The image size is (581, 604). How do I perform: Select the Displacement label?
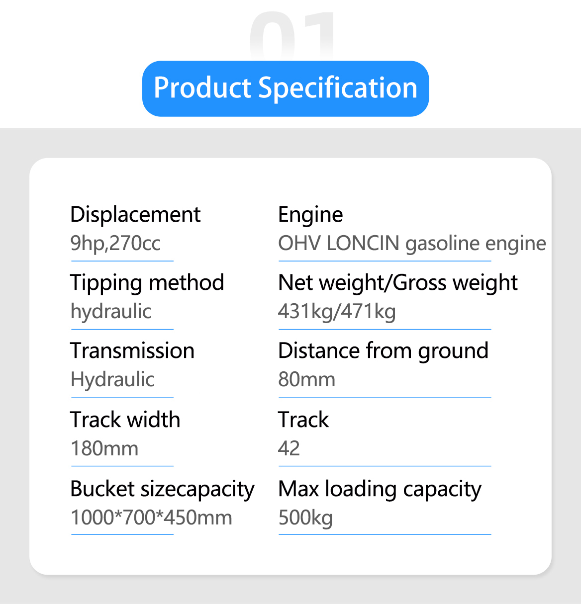tap(135, 215)
